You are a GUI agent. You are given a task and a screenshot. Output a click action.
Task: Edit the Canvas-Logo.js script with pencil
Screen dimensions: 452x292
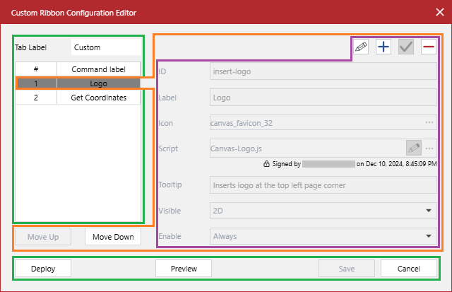tap(414, 148)
